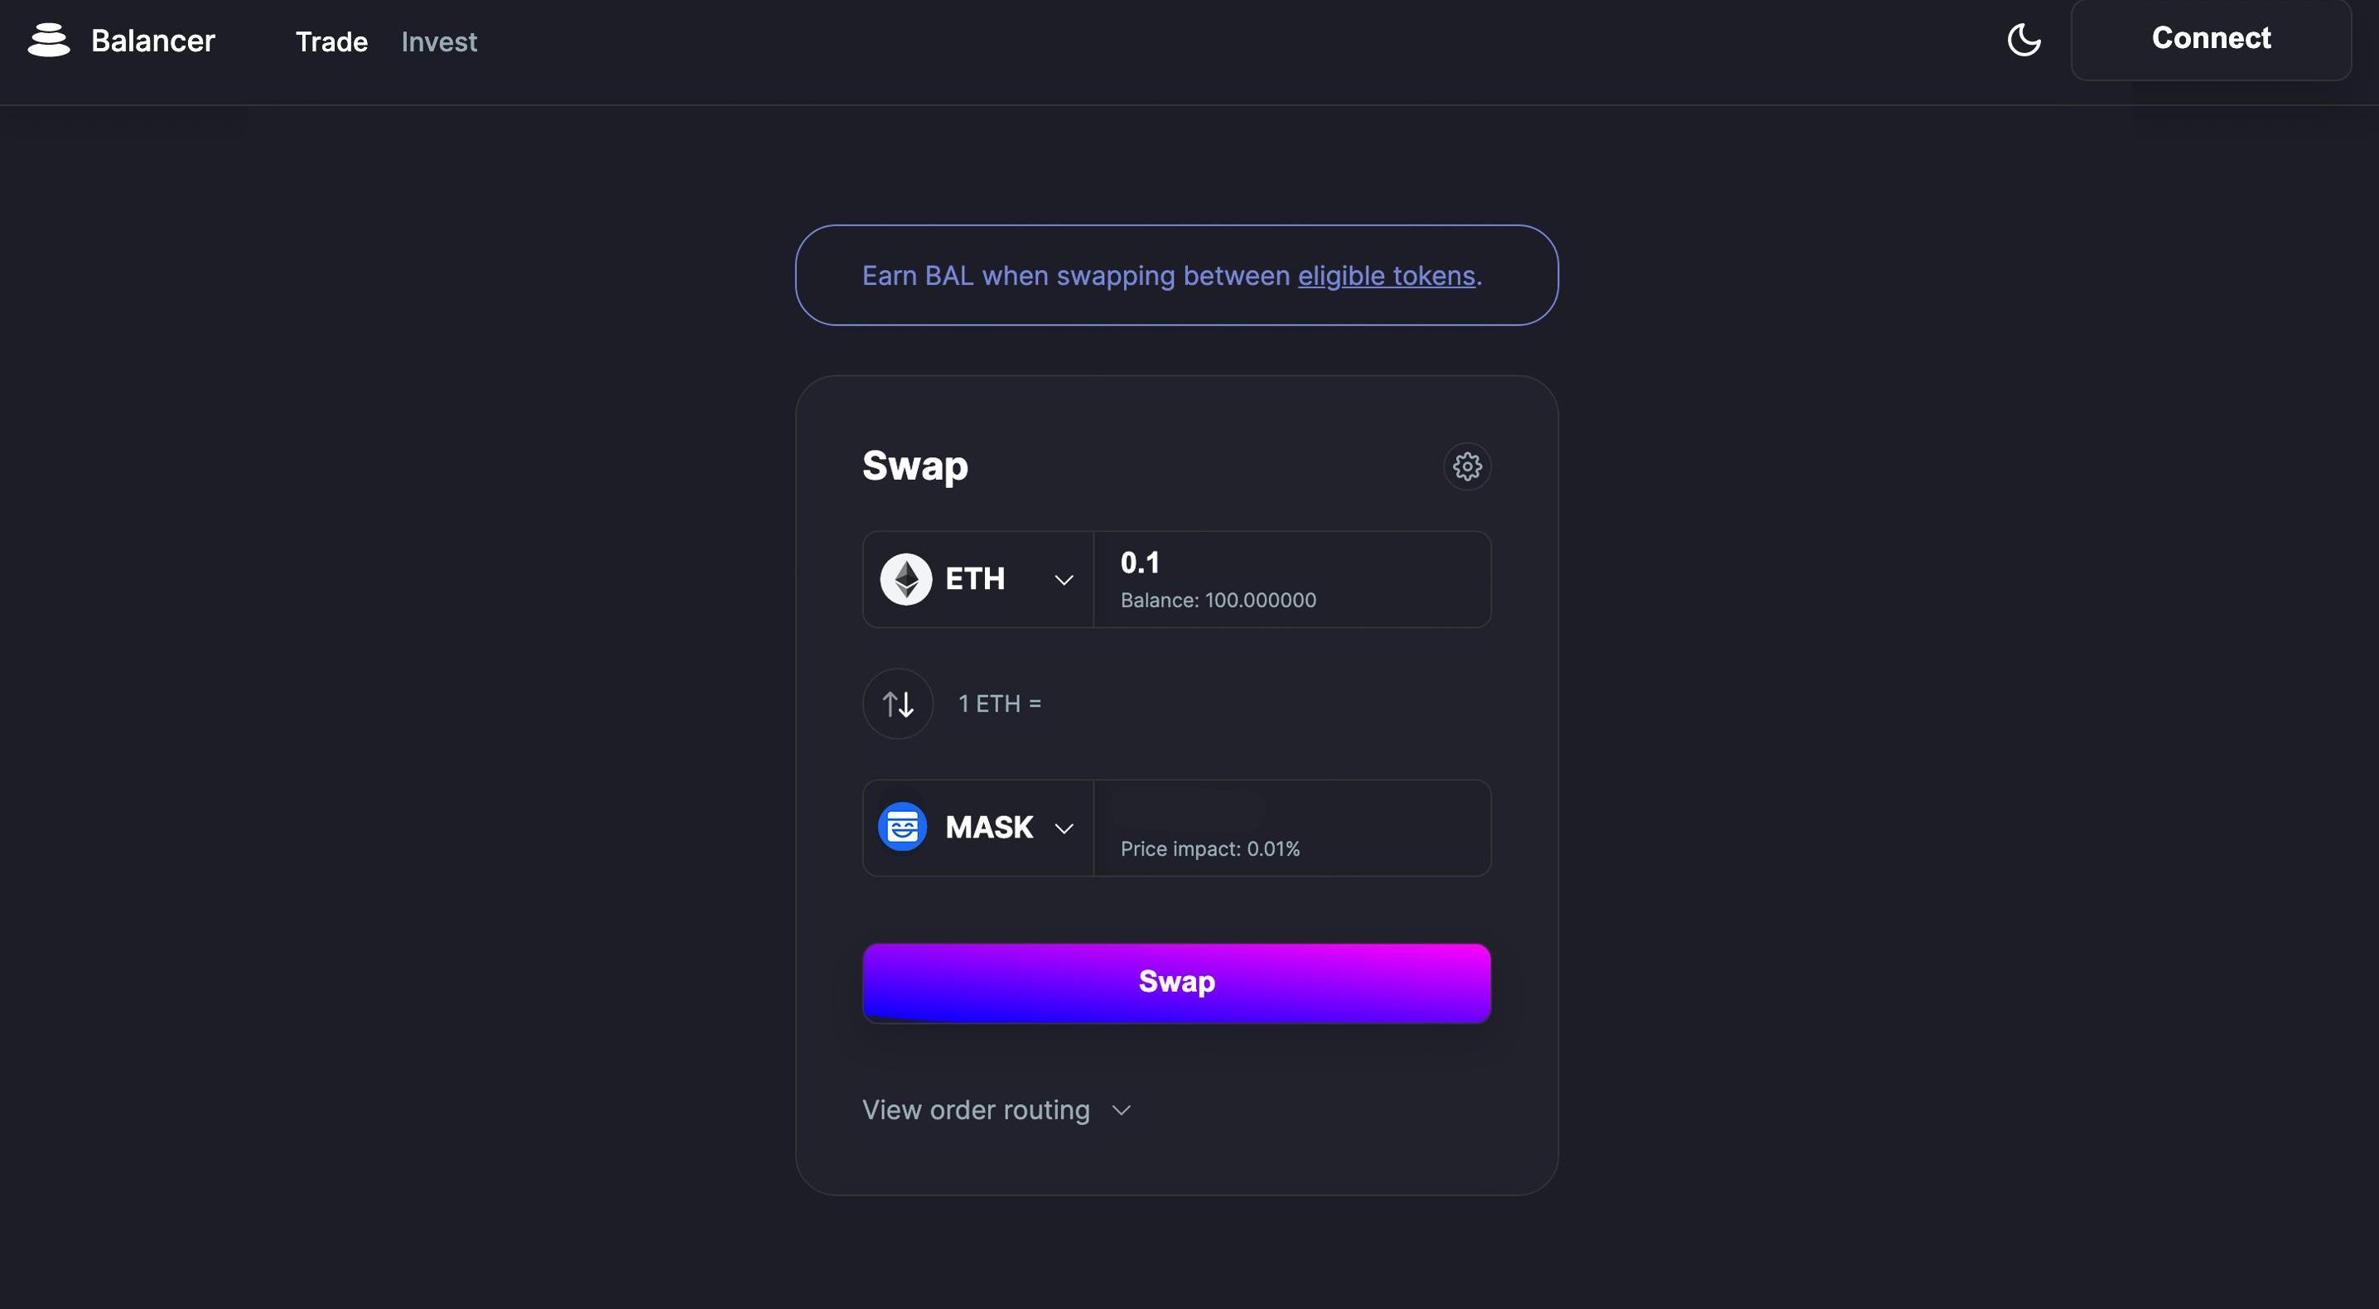The height and width of the screenshot is (1309, 2379).
Task: Click the Balancer brand name
Action: (152, 41)
